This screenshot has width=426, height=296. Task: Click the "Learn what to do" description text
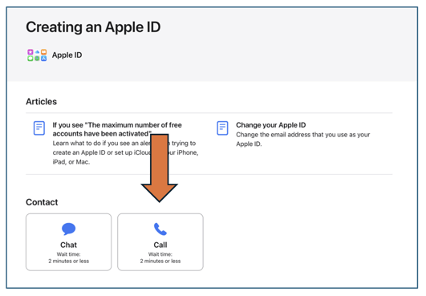coord(125,152)
